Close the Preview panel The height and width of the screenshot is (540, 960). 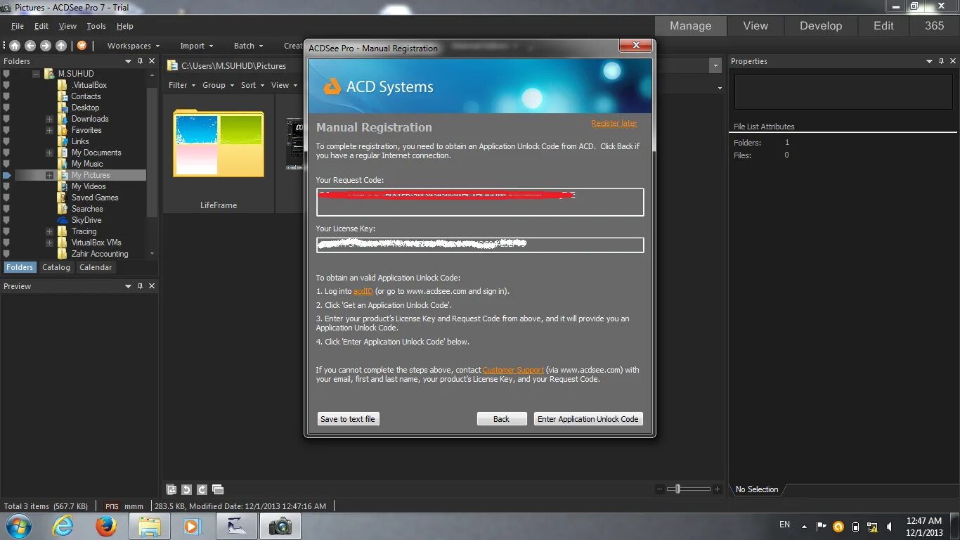click(152, 286)
